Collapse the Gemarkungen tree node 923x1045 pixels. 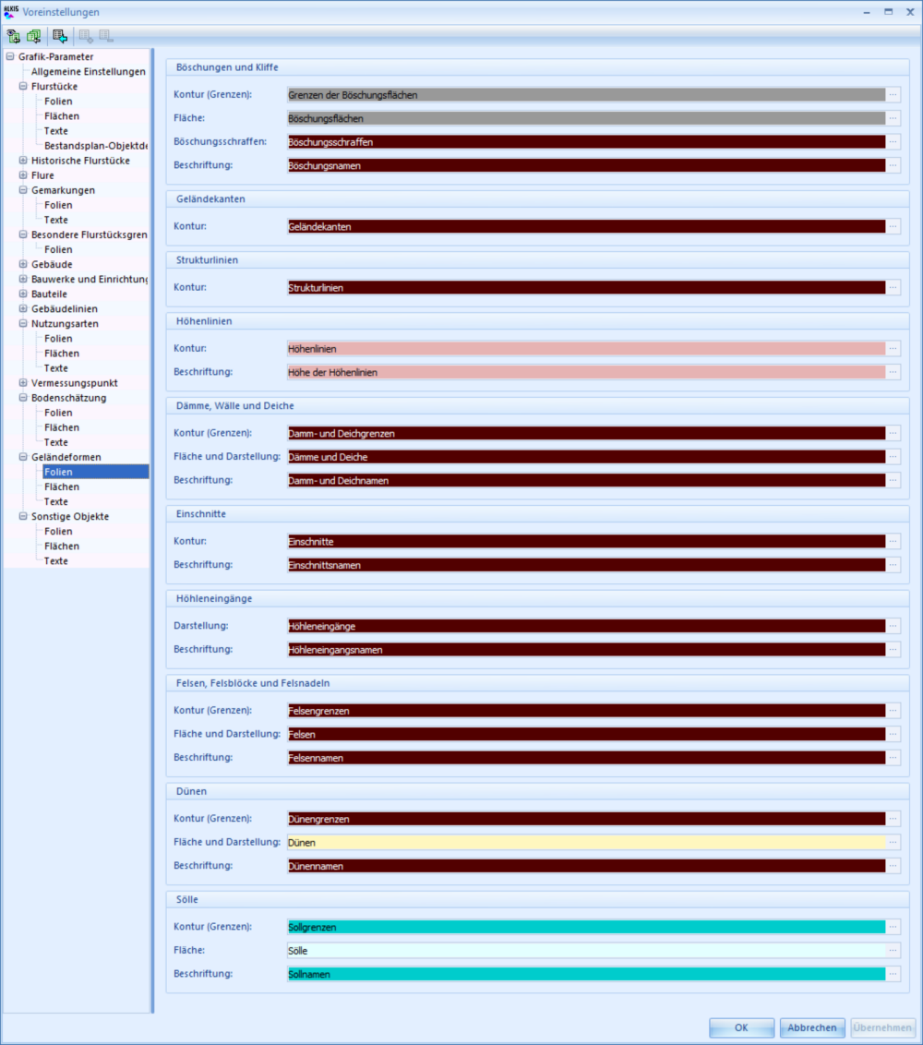click(23, 190)
